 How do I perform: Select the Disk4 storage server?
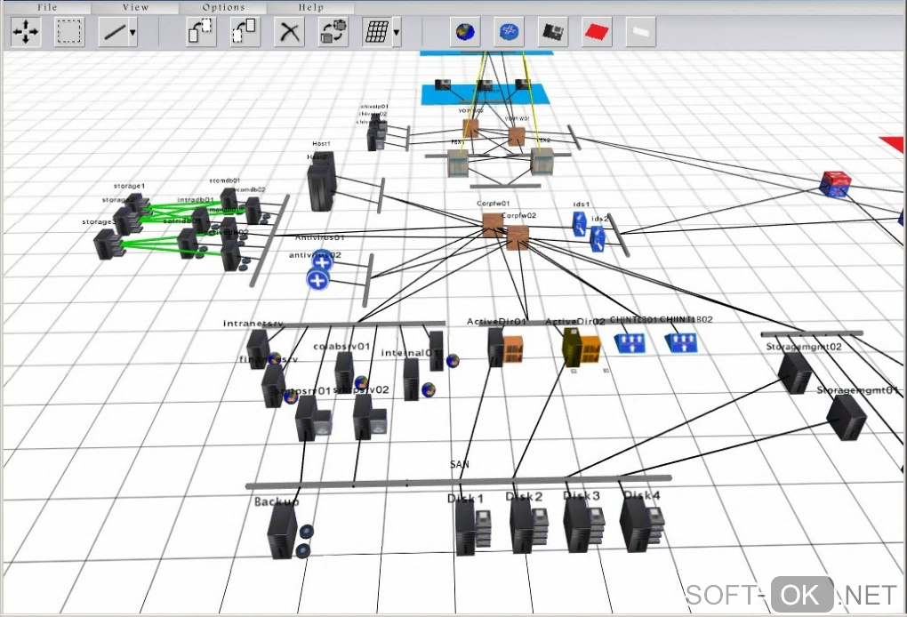(635, 525)
